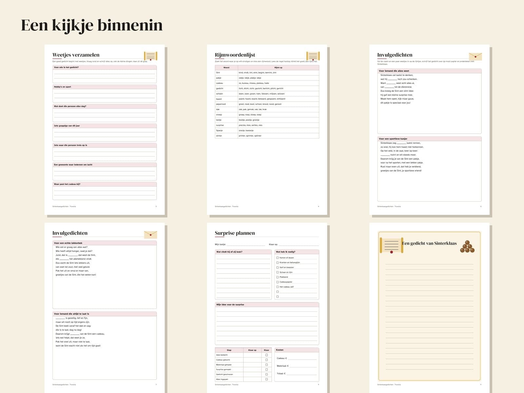The width and height of the screenshot is (524, 393).
Task: Click the 'Stap' column header
Action: pyautogui.click(x=229, y=350)
